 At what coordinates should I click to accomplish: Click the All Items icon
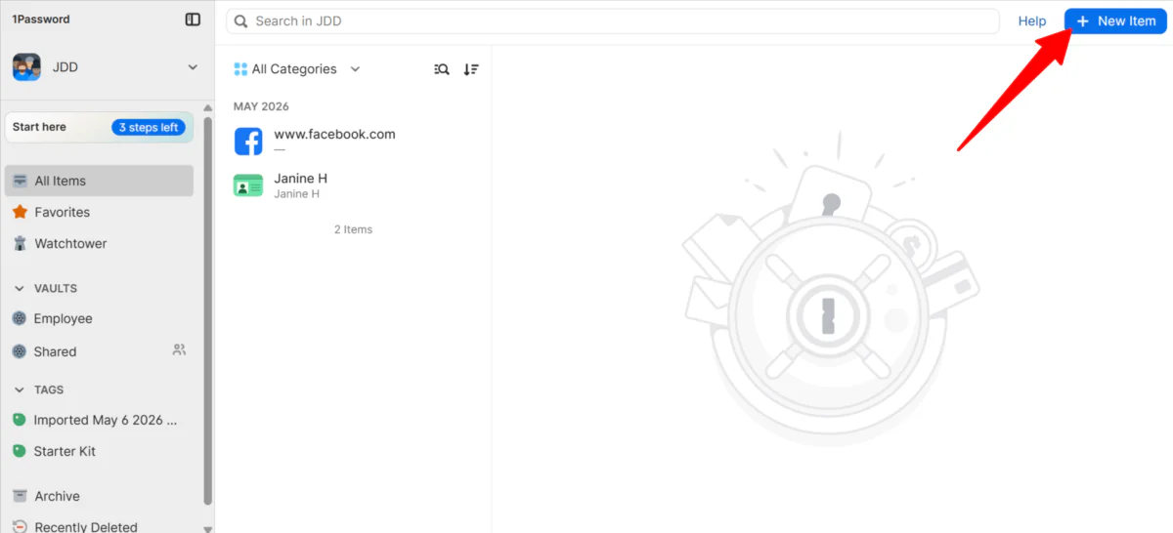click(20, 181)
